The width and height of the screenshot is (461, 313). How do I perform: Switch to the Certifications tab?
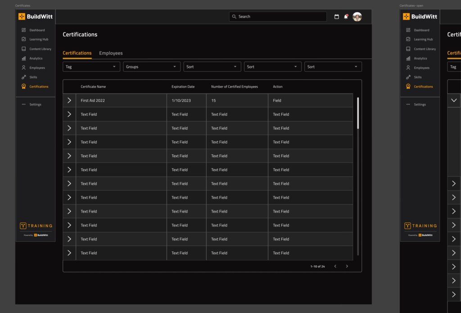click(x=77, y=53)
